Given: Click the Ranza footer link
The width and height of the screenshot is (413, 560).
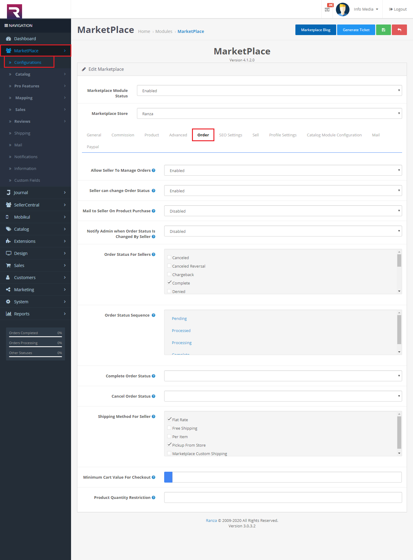Looking at the screenshot, I should coord(211,520).
